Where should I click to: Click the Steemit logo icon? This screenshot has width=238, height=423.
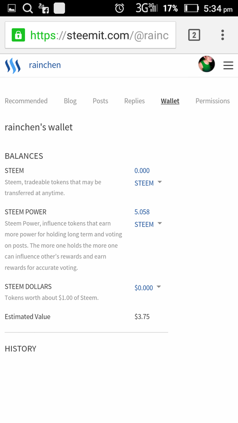tap(13, 65)
